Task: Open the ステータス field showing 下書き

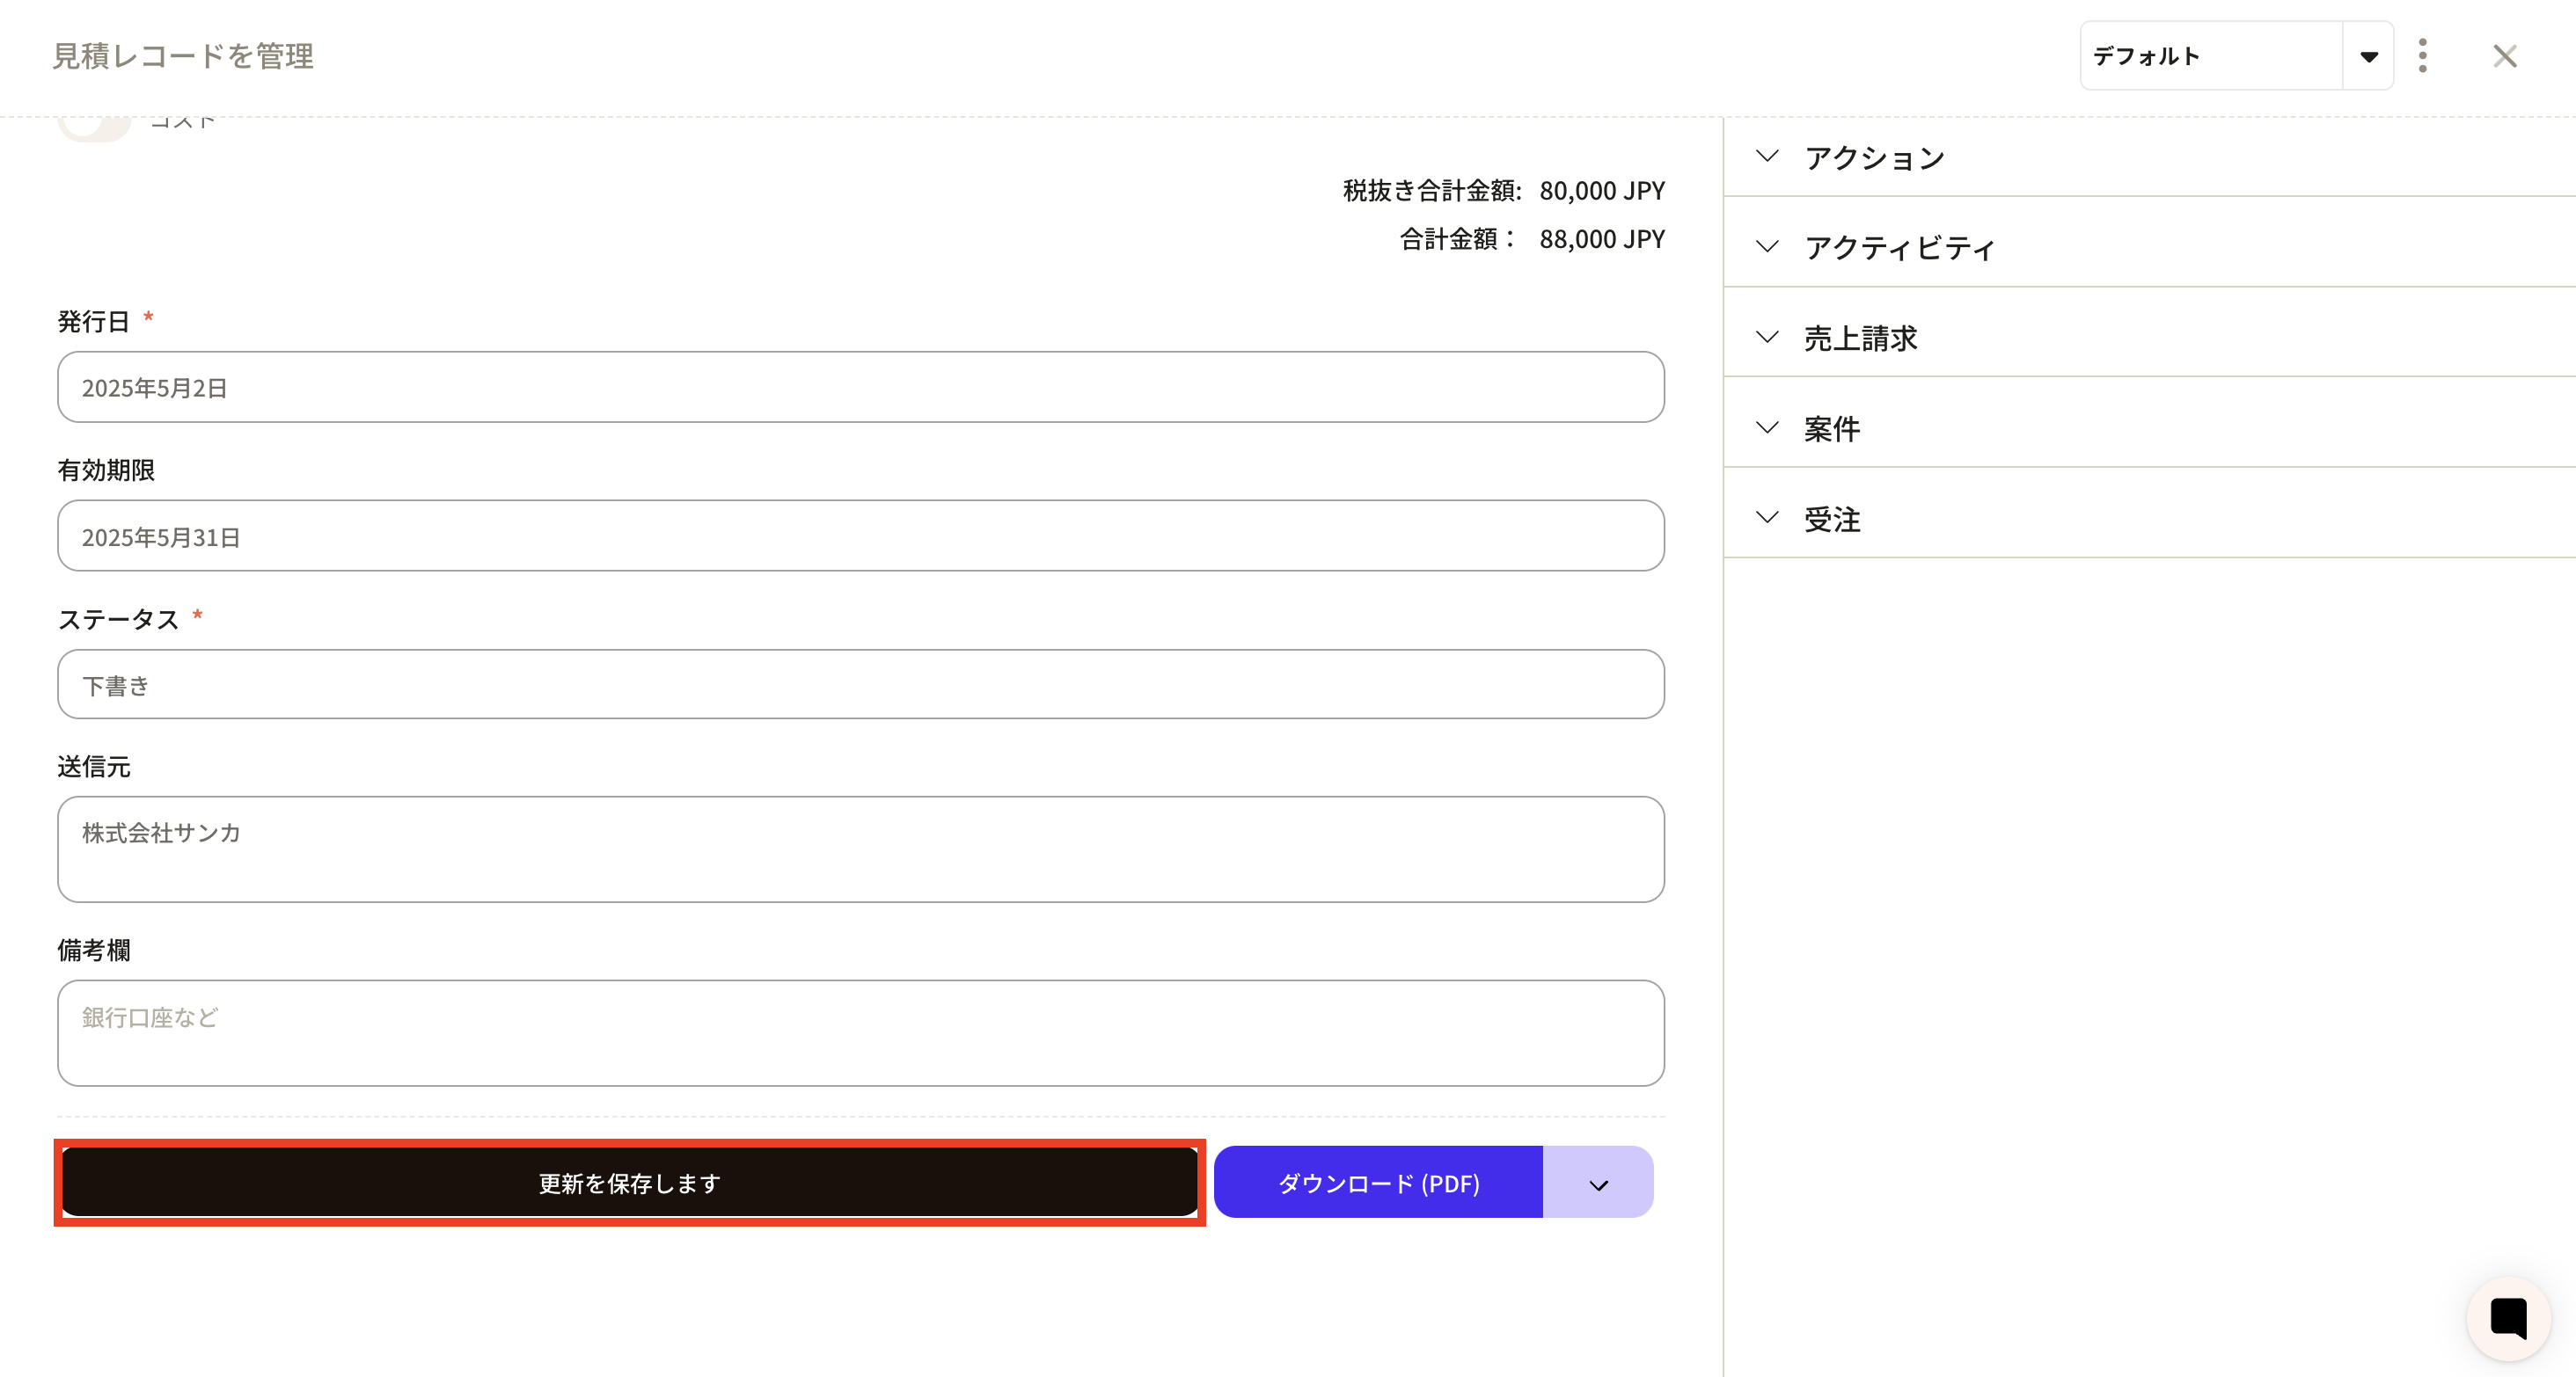Action: [860, 686]
